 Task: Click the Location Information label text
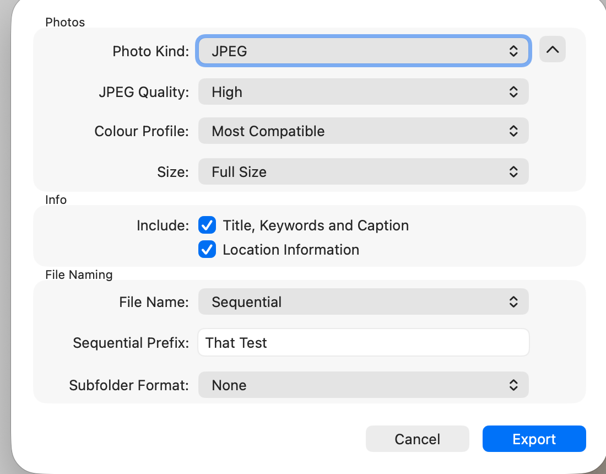click(x=291, y=250)
